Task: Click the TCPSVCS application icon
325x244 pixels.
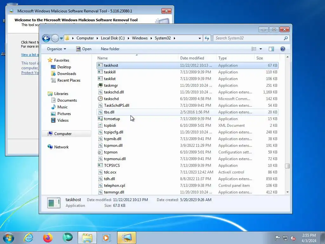Action: (100, 165)
